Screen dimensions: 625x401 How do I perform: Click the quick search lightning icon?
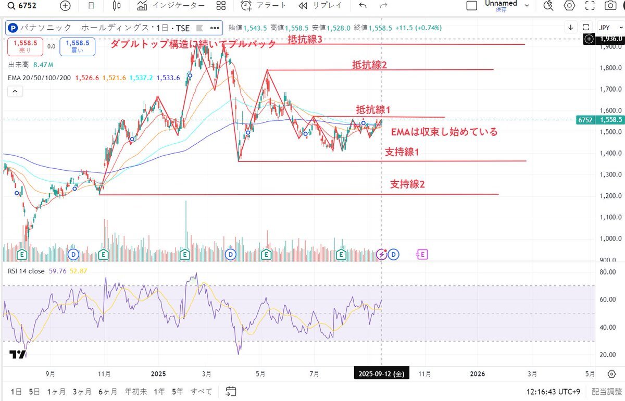tap(548, 6)
